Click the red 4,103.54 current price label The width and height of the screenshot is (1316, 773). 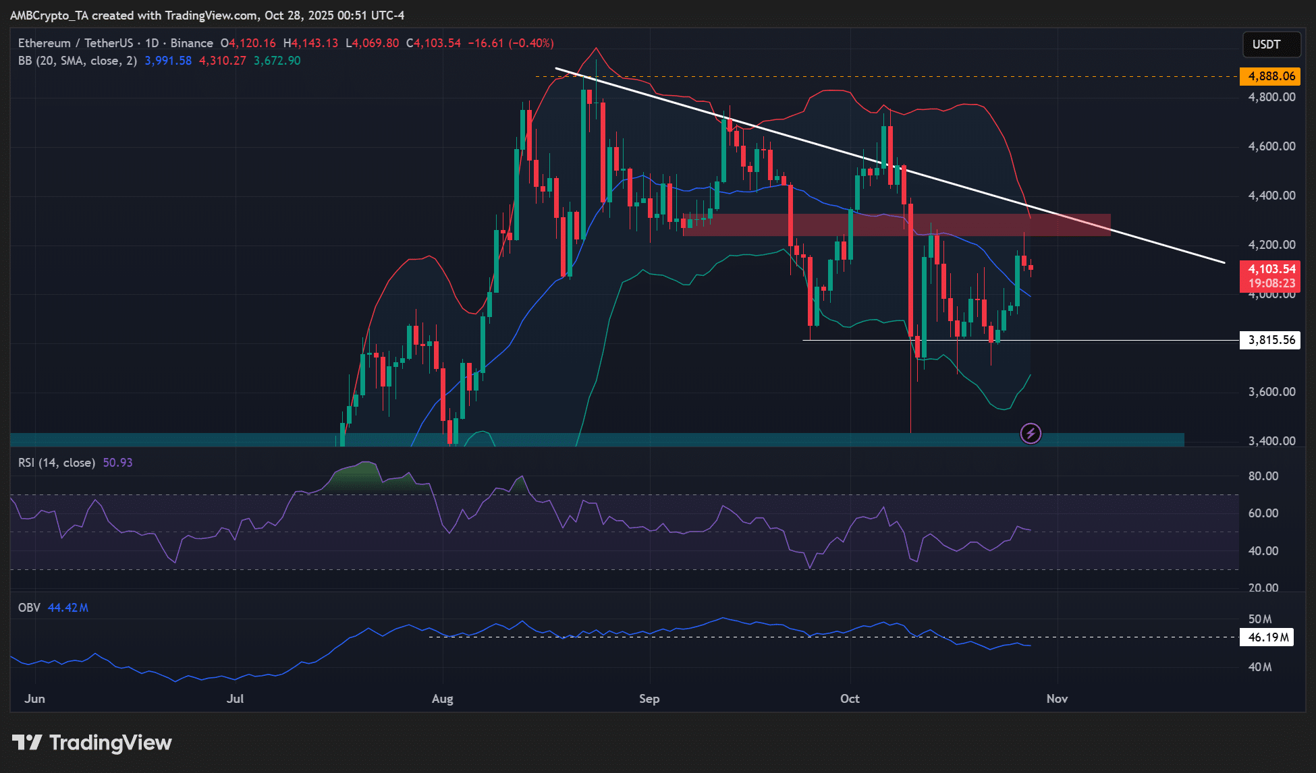click(x=1271, y=269)
